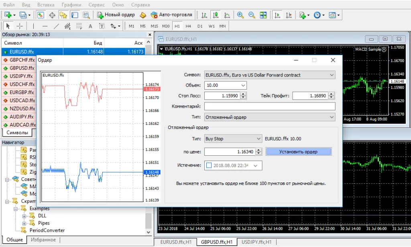Screen dimensions: 411x247
Task: Open the Графики menu
Action: click(71, 5)
